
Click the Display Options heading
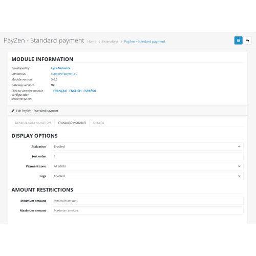[34, 136]
